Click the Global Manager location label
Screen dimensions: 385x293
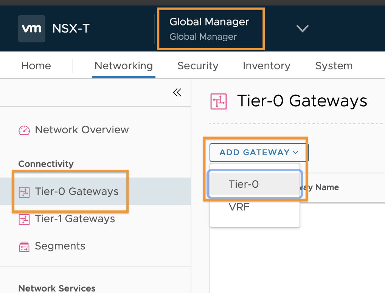coord(210,29)
